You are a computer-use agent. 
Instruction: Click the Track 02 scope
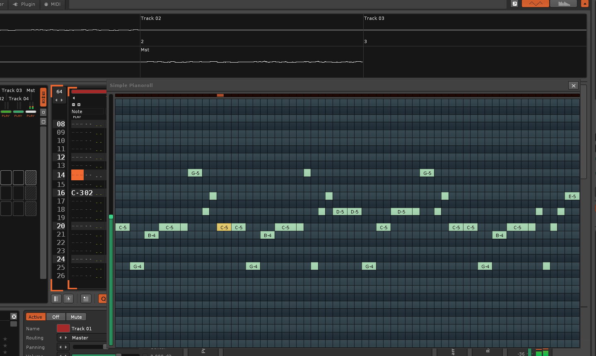click(252, 30)
